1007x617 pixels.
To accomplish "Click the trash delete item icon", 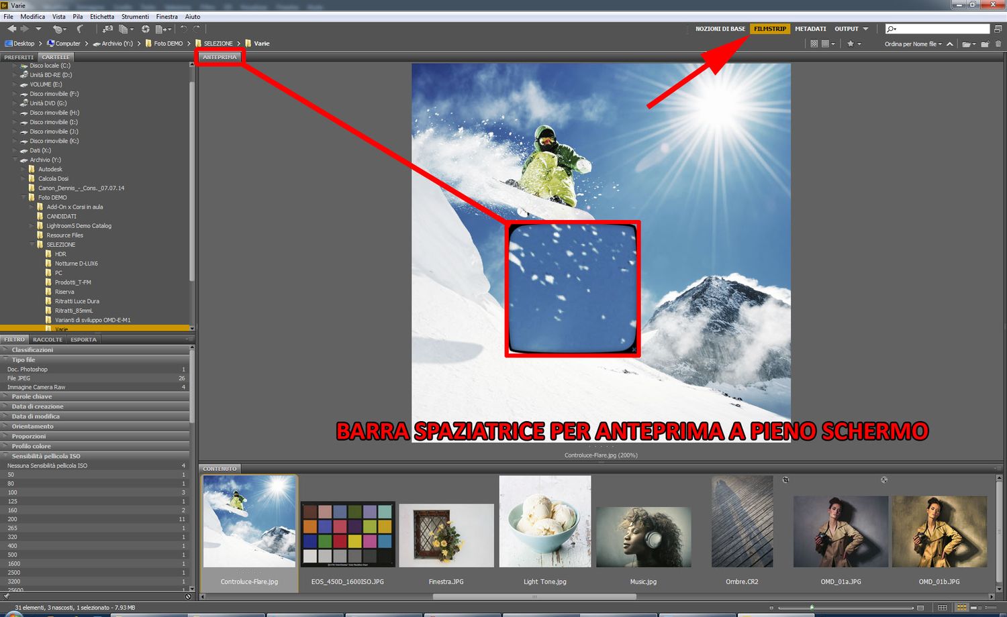I will [x=998, y=44].
